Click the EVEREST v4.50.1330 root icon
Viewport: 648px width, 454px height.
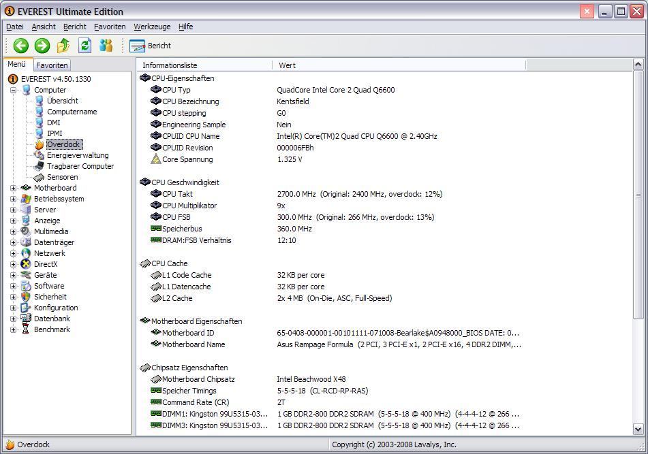pos(13,78)
